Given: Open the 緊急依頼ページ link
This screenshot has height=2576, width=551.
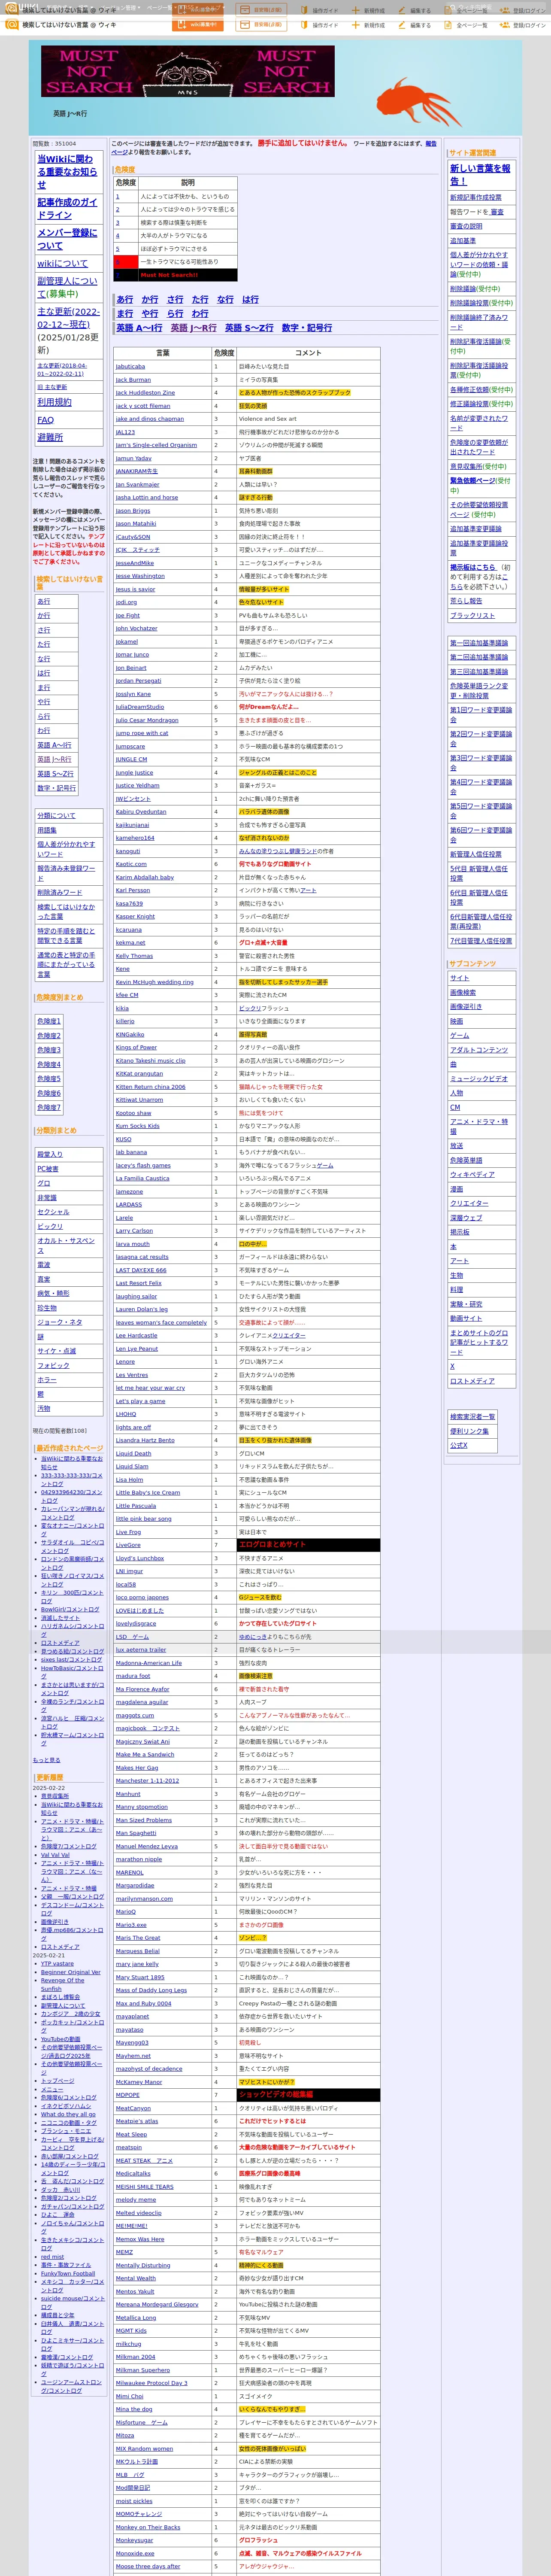Looking at the screenshot, I should [473, 481].
